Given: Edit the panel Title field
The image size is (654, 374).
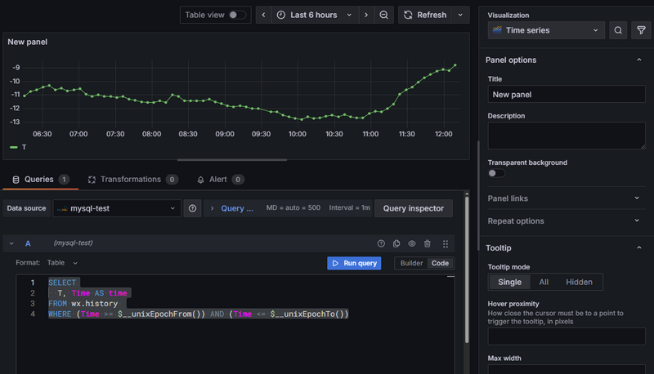Looking at the screenshot, I should (567, 95).
